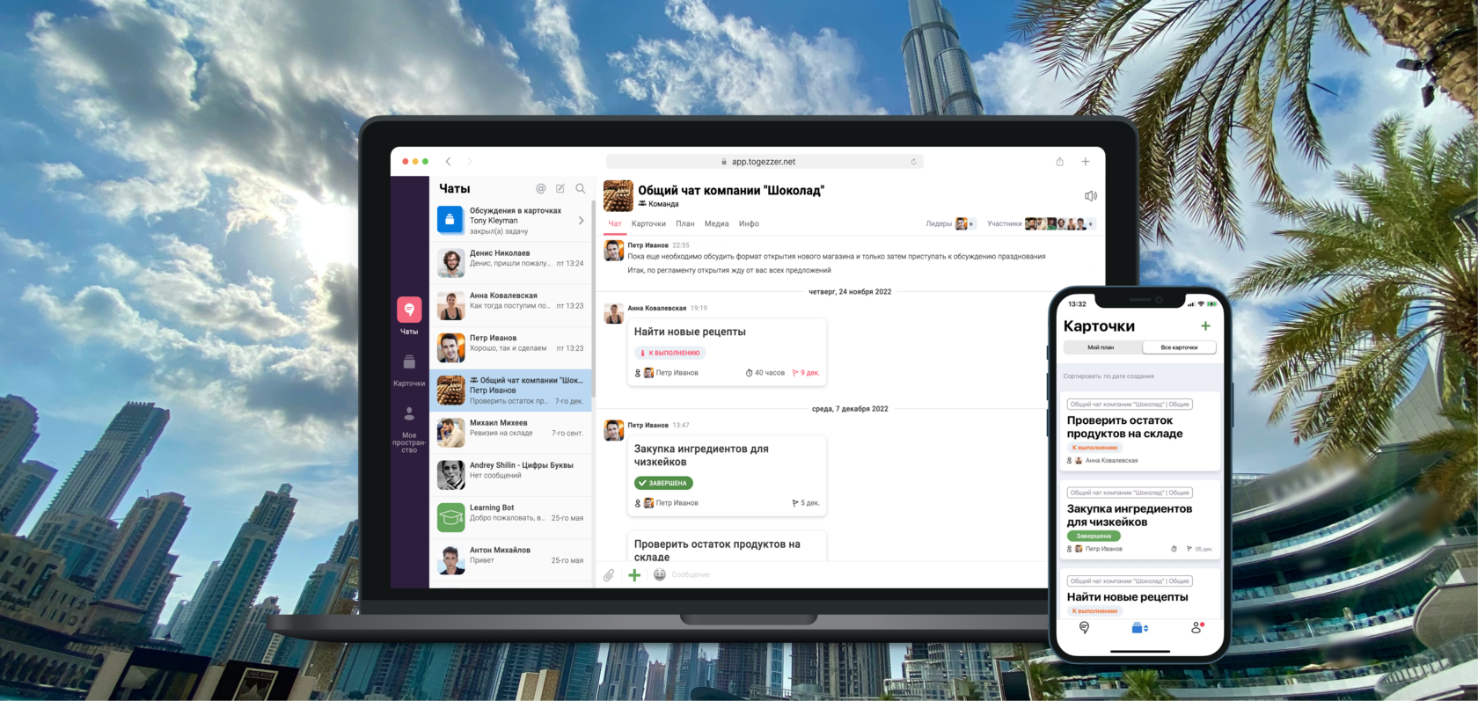The image size is (1478, 701).
Task: Switch to the Карточки tab in chat header
Action: pyautogui.click(x=648, y=223)
